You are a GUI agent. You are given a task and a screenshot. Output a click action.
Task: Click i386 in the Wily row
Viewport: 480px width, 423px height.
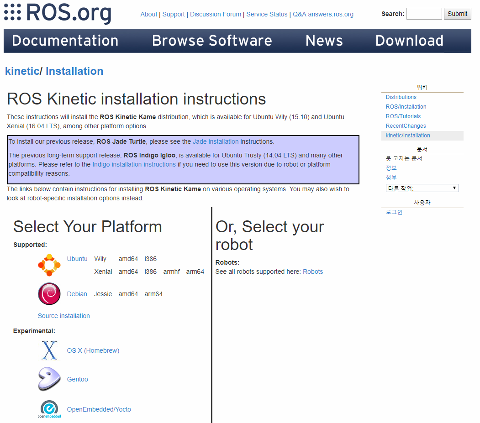(151, 259)
